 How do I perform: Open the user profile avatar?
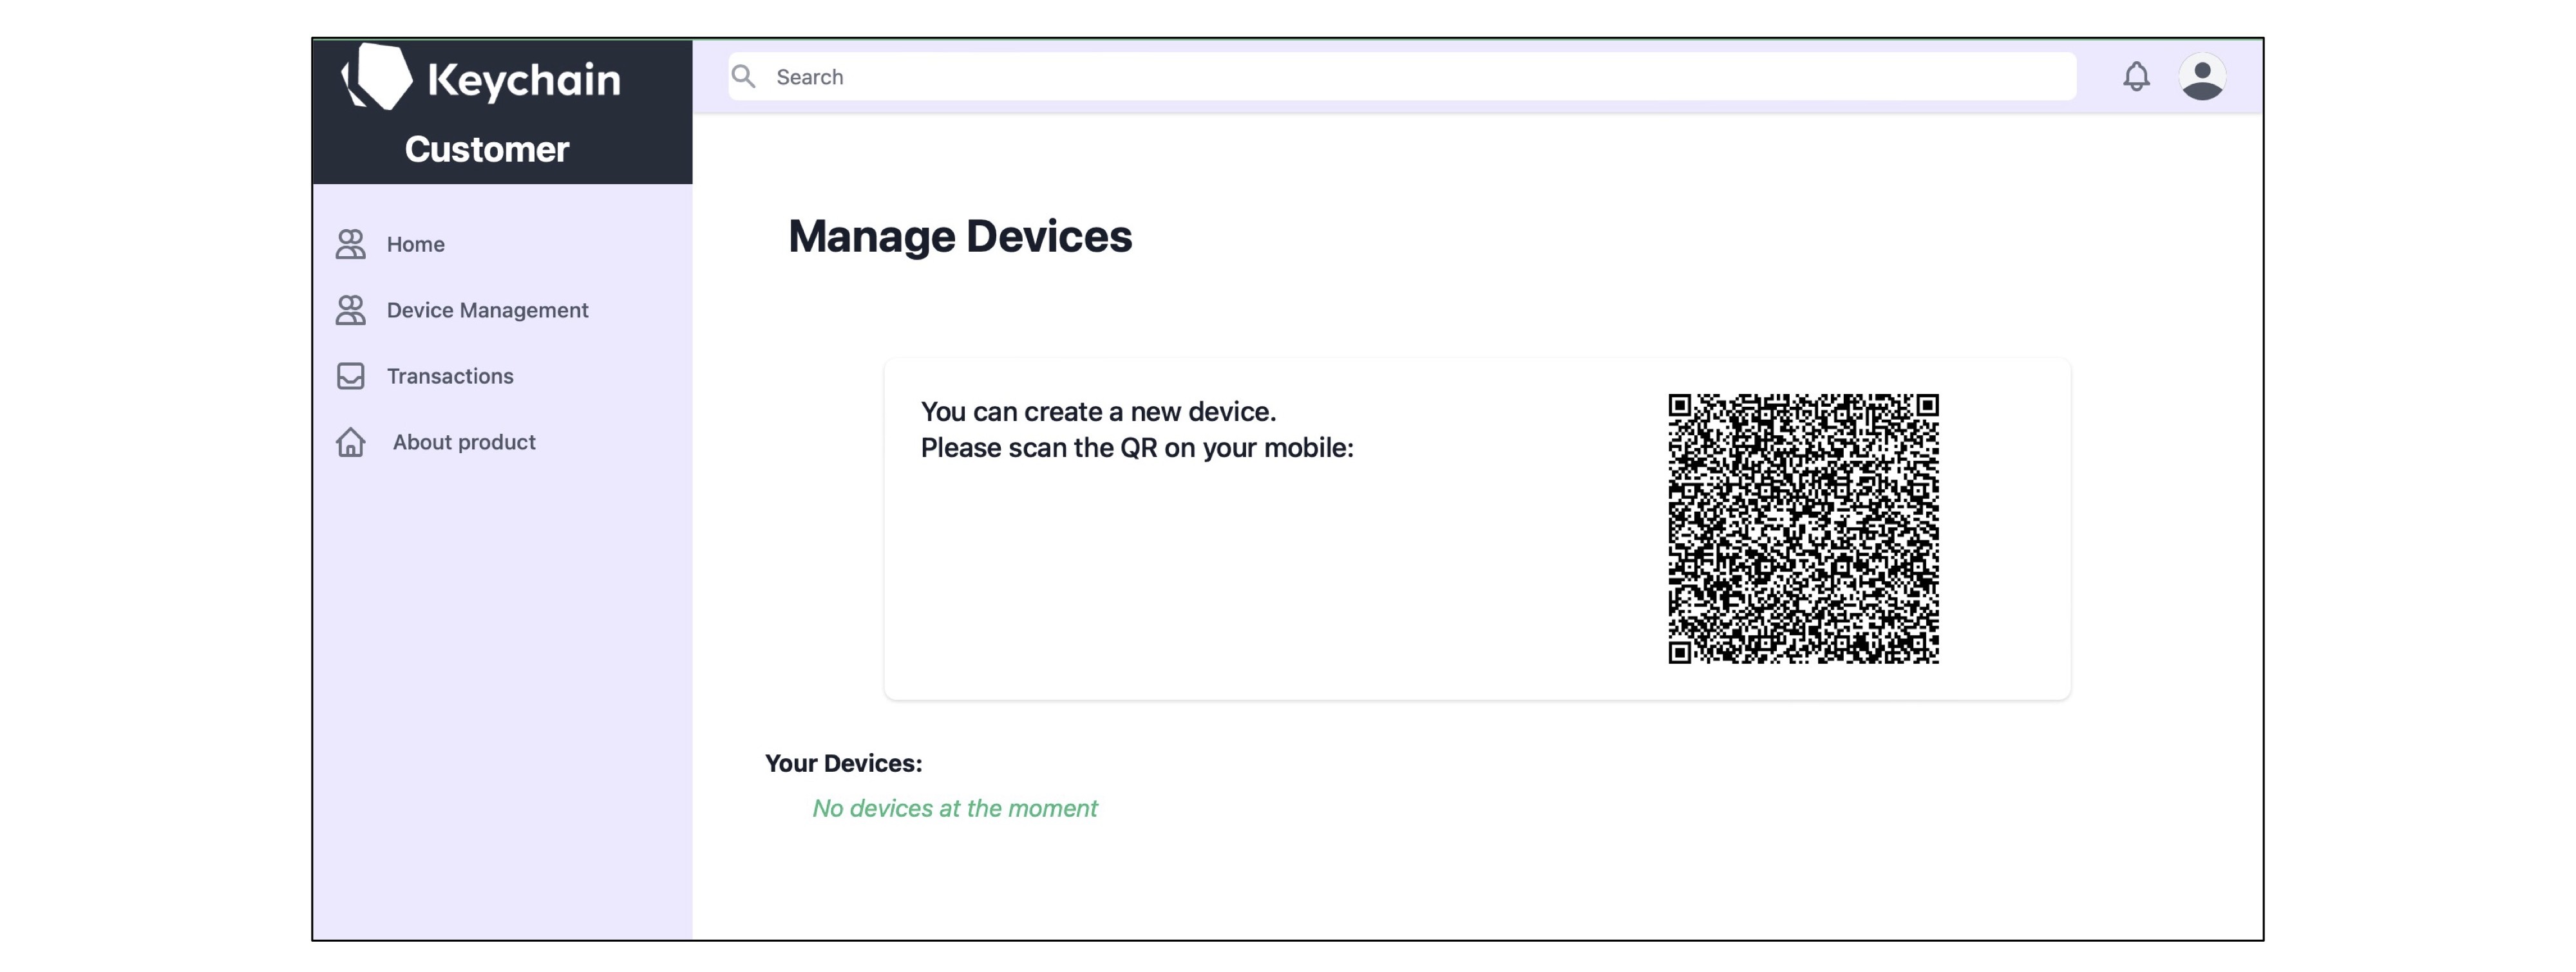pos(2202,76)
